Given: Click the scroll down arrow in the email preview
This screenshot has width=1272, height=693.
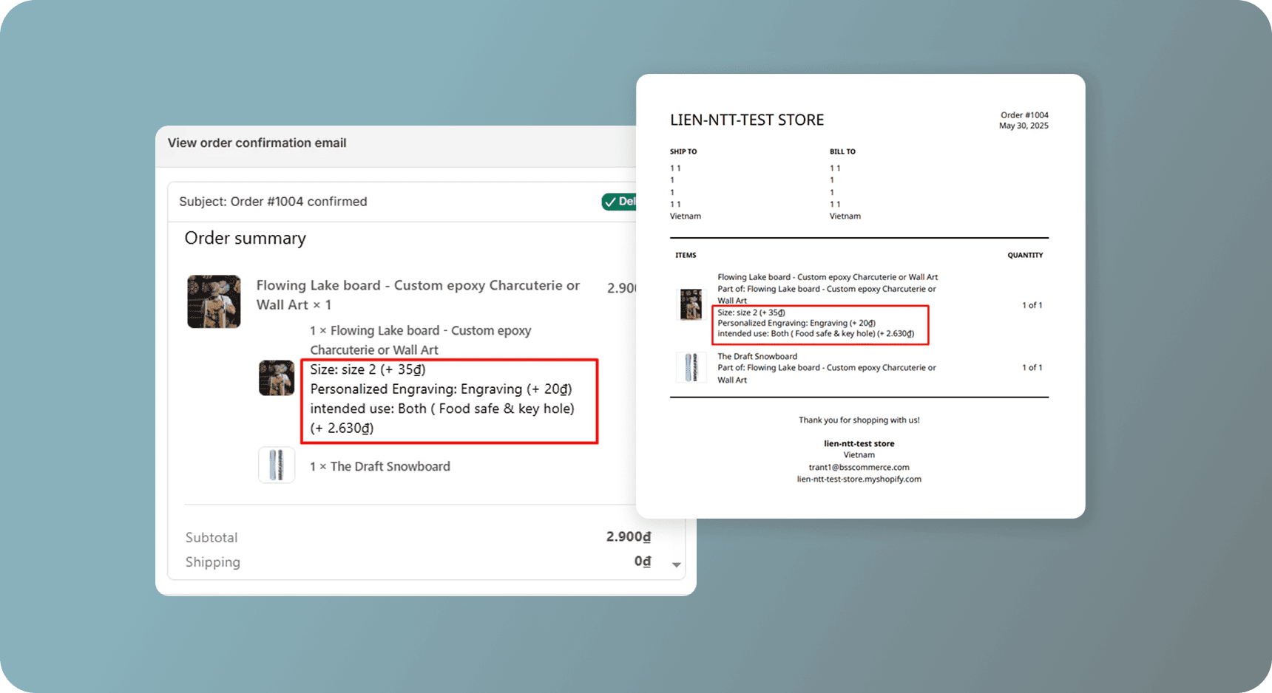Looking at the screenshot, I should [x=676, y=565].
